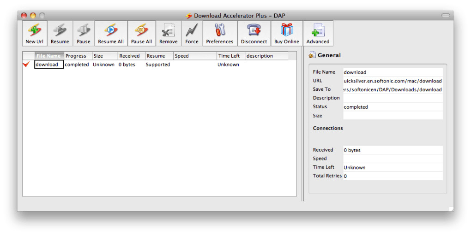Sort by Resume column header

(159, 56)
